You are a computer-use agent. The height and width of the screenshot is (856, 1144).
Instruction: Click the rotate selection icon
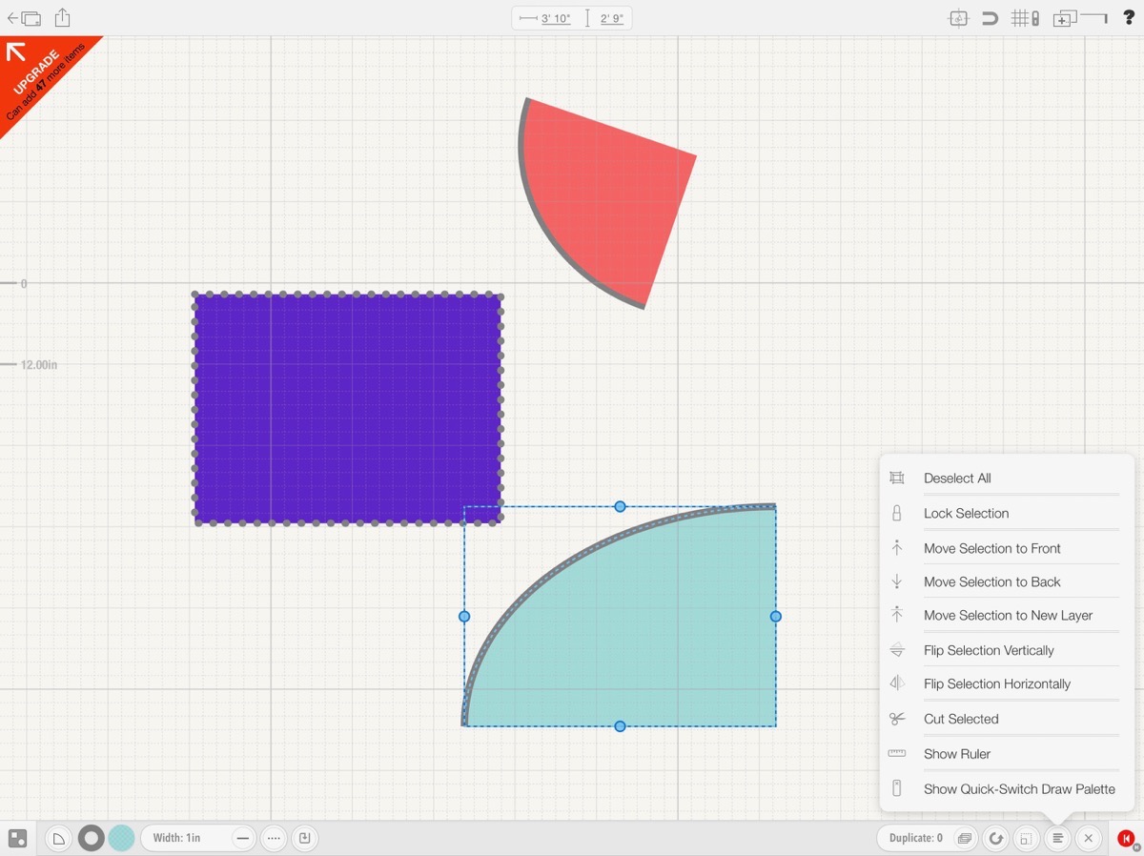point(995,839)
